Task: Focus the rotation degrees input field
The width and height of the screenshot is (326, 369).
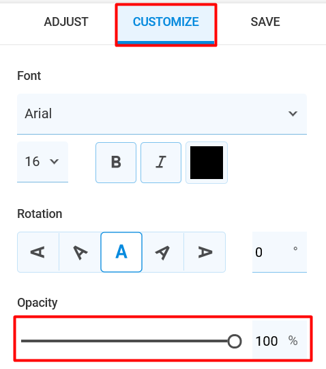Action: pyautogui.click(x=280, y=252)
